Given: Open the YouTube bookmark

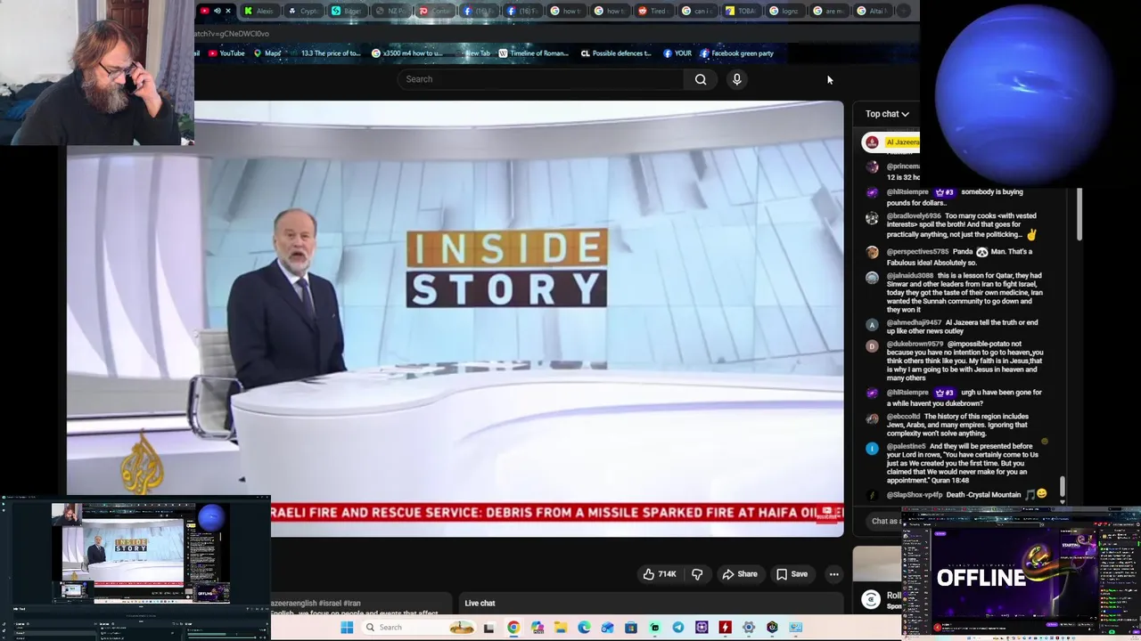Looking at the screenshot, I should (x=226, y=53).
